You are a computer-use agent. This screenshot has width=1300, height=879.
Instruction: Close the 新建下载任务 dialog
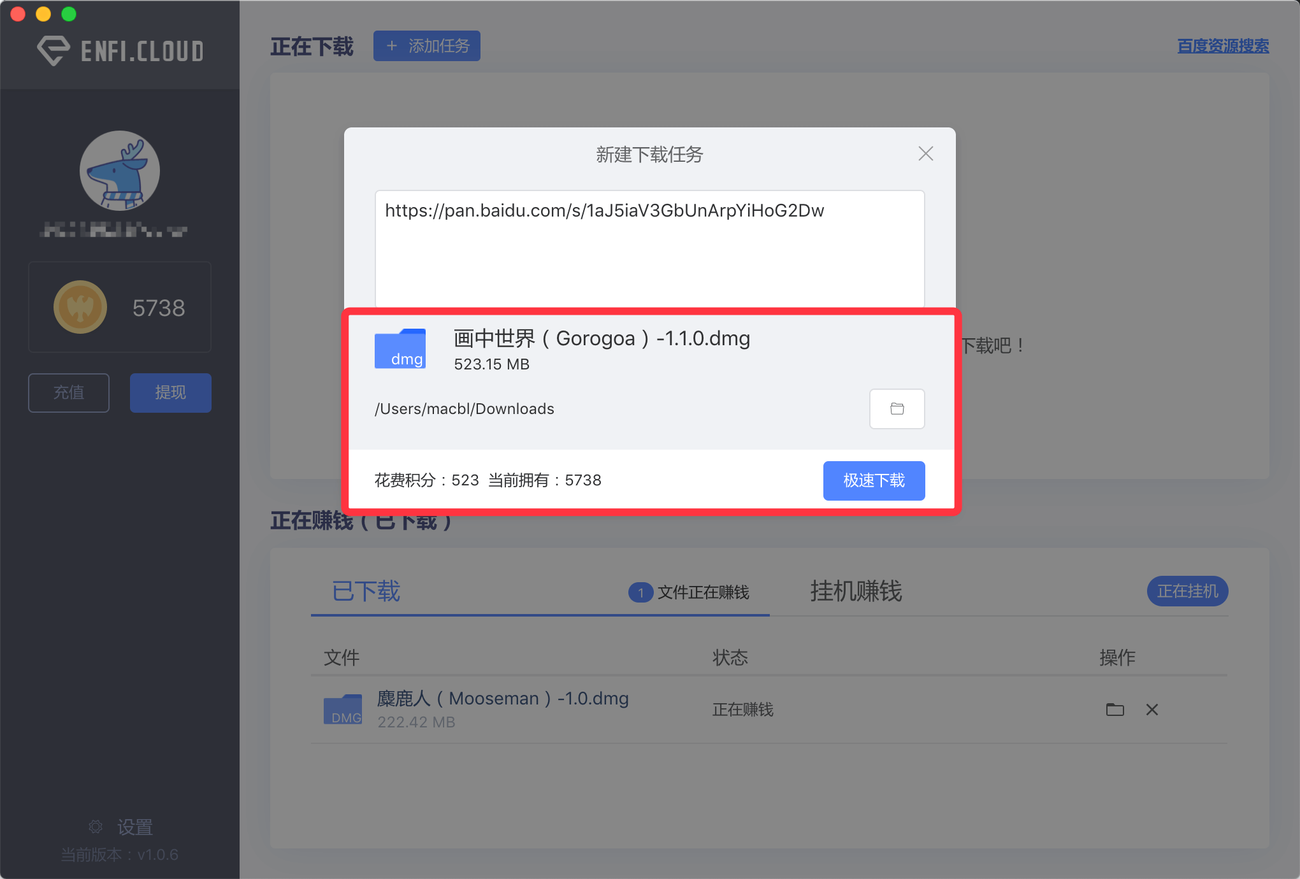[x=926, y=154]
